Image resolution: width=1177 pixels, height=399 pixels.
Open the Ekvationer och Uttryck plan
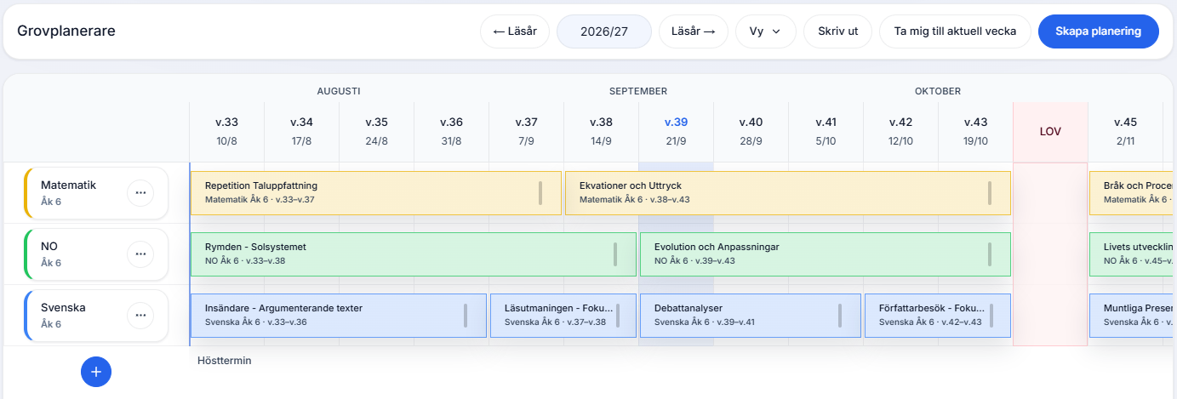click(x=788, y=193)
